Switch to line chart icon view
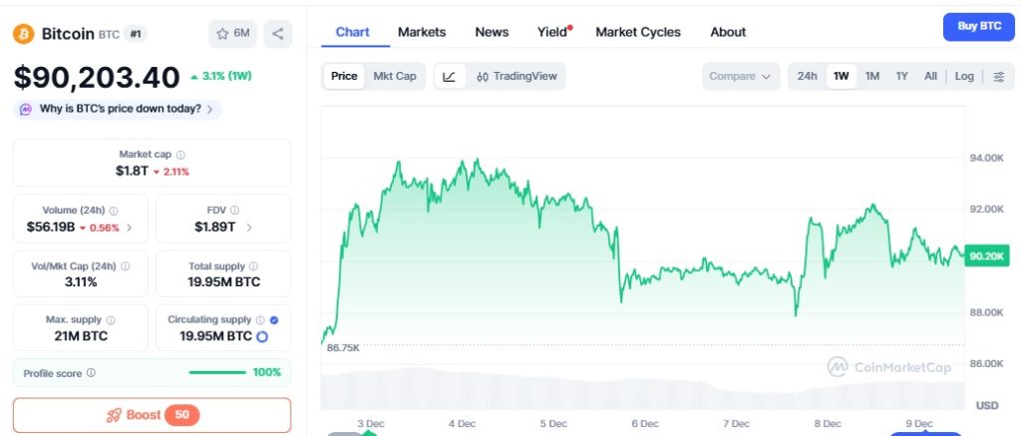The height and width of the screenshot is (436, 1021). coord(449,76)
